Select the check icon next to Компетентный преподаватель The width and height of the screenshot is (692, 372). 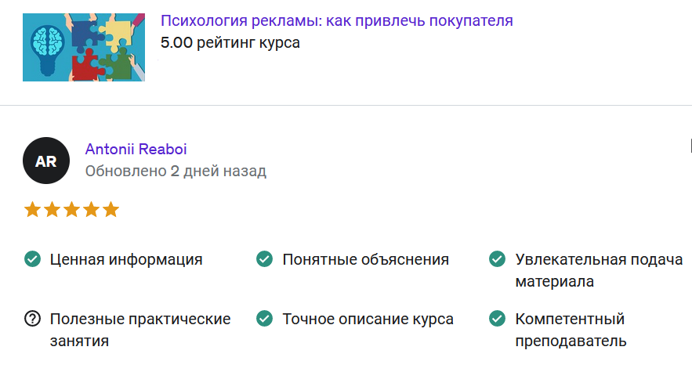(497, 318)
